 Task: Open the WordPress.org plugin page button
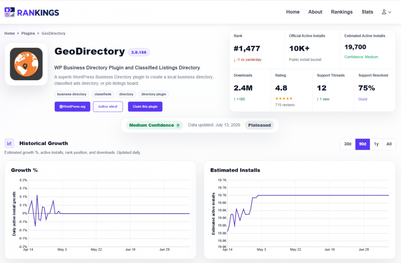coord(72,106)
